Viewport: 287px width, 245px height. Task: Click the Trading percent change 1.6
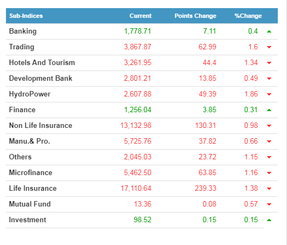253,47
